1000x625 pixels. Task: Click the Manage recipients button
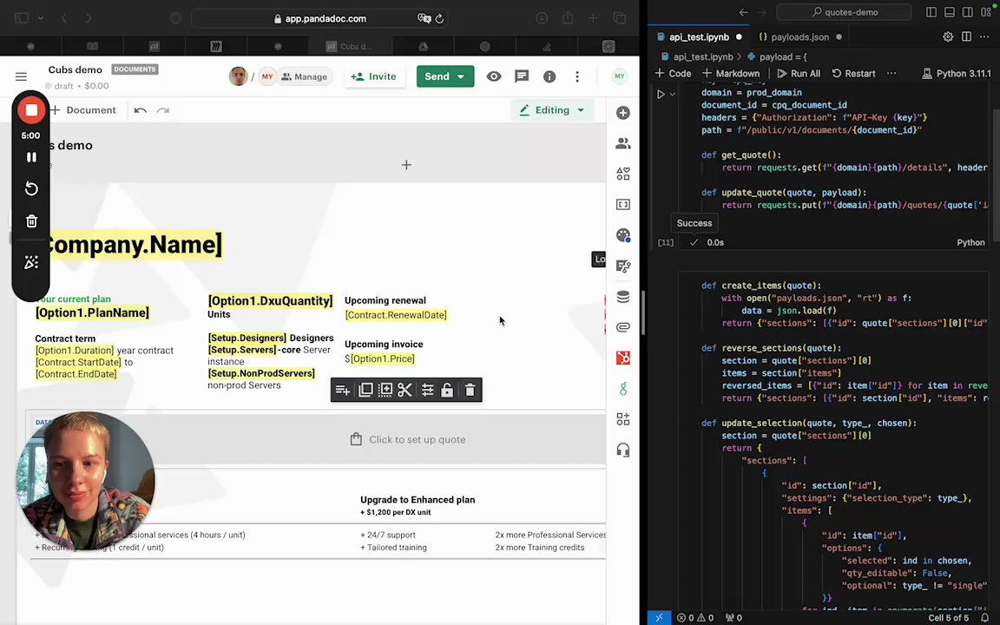304,76
